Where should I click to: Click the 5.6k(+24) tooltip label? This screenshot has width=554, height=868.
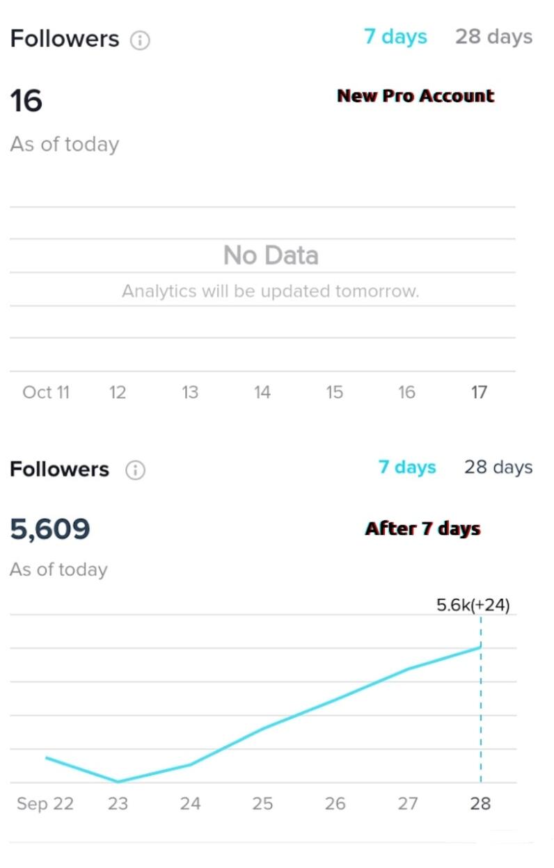click(x=473, y=606)
